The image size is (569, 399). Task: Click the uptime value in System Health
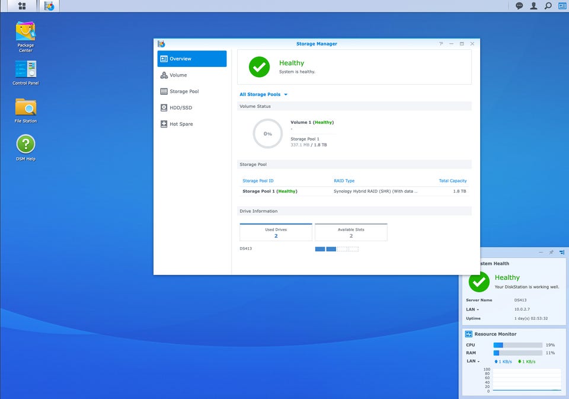(x=531, y=318)
